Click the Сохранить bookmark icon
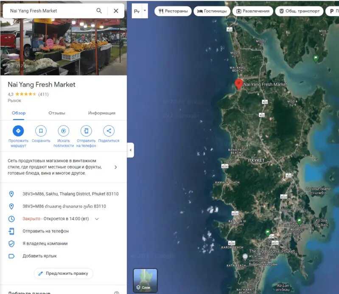 click(x=41, y=131)
